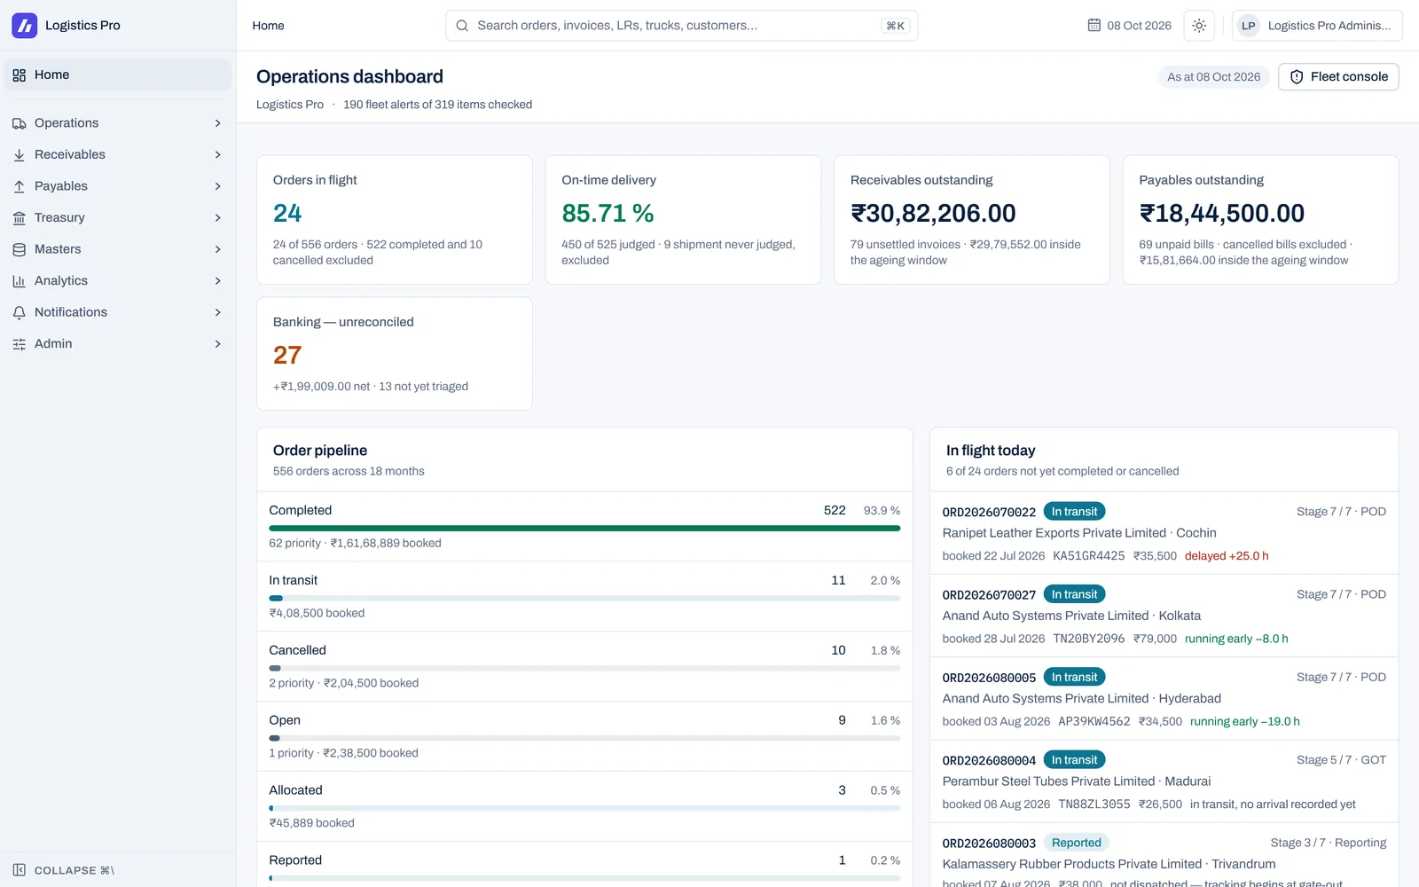Click the ₹30,82,206.00 receivables value
Viewport: 1419px width, 887px height.
(x=933, y=214)
